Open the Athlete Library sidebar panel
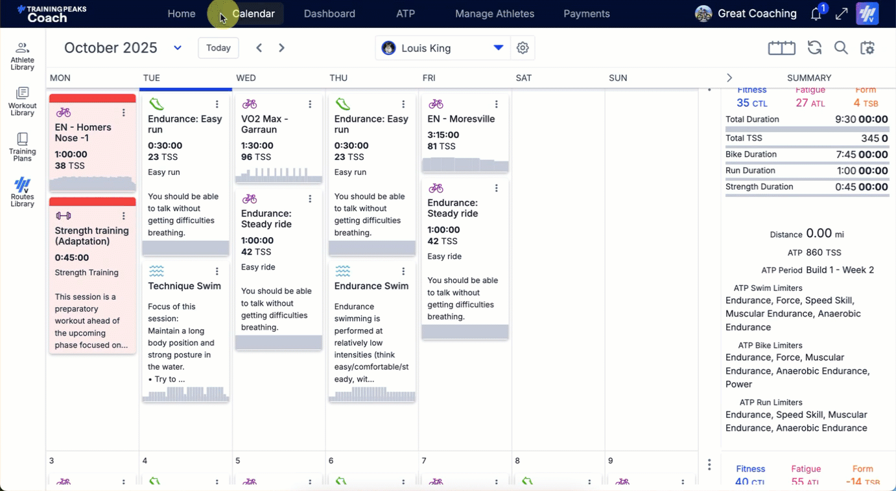This screenshot has width=896, height=491. tap(22, 56)
